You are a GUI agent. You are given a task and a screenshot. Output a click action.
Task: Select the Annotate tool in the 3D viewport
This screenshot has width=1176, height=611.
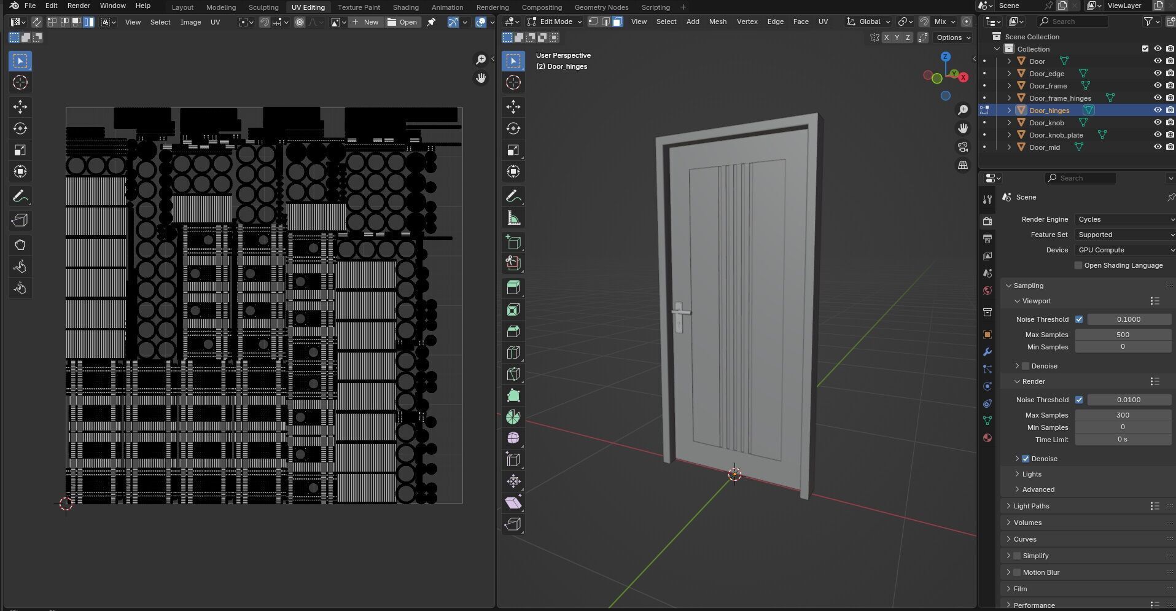point(513,197)
